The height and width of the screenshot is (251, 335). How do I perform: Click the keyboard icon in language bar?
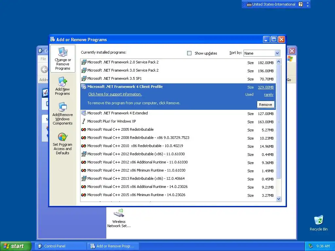249,5
